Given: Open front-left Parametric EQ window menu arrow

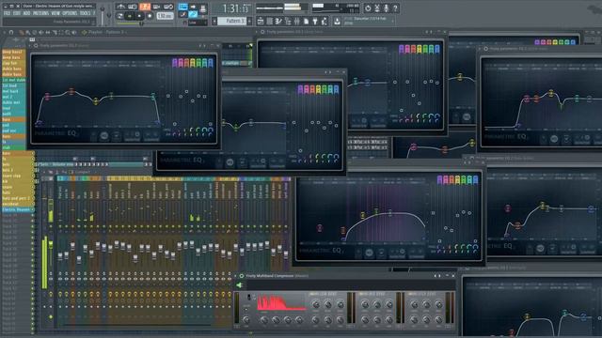Looking at the screenshot, I should (x=30, y=46).
